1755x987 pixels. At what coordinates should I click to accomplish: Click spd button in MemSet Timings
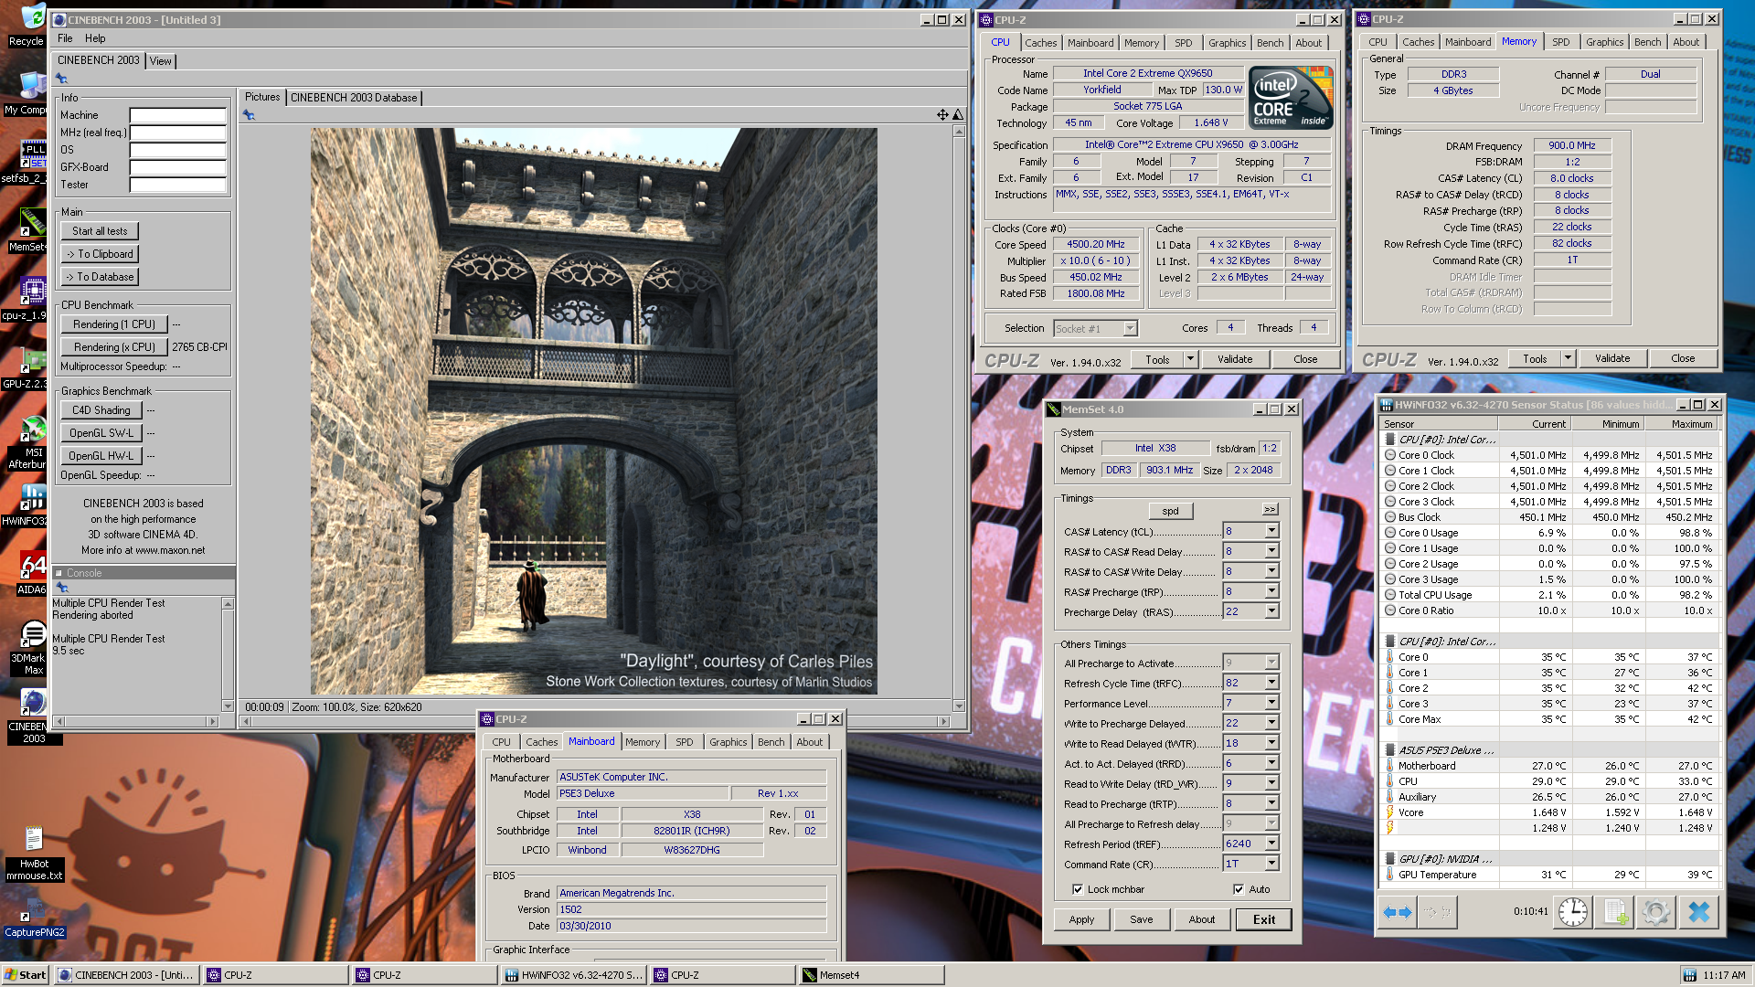pyautogui.click(x=1170, y=511)
